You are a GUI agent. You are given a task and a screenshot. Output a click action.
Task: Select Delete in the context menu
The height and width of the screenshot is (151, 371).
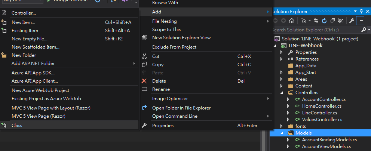[159, 81]
